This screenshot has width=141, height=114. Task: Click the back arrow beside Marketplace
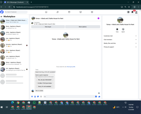(x=1, y=17)
